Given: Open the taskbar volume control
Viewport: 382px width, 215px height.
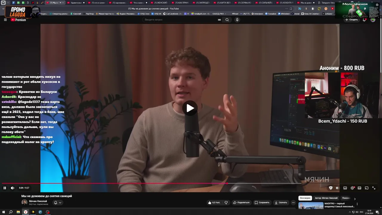Looking at the screenshot, I should click(x=357, y=212).
